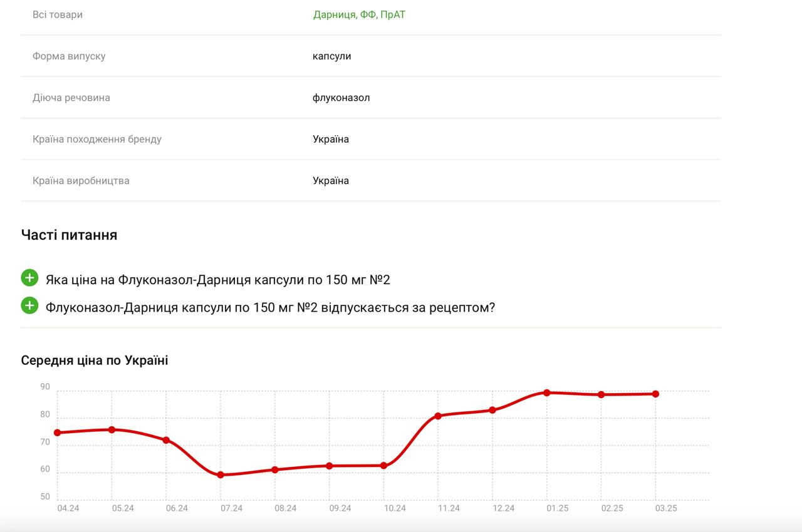Click the 10.24 data point on the chart
Image resolution: width=802 pixels, height=532 pixels.
[383, 466]
